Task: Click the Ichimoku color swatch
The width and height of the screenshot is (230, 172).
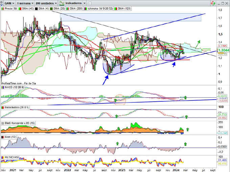Action: point(86,9)
